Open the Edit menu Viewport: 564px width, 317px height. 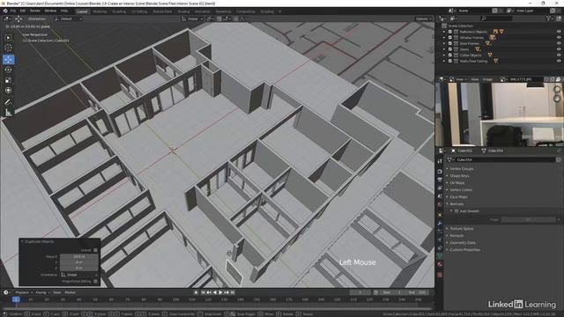[x=23, y=11]
